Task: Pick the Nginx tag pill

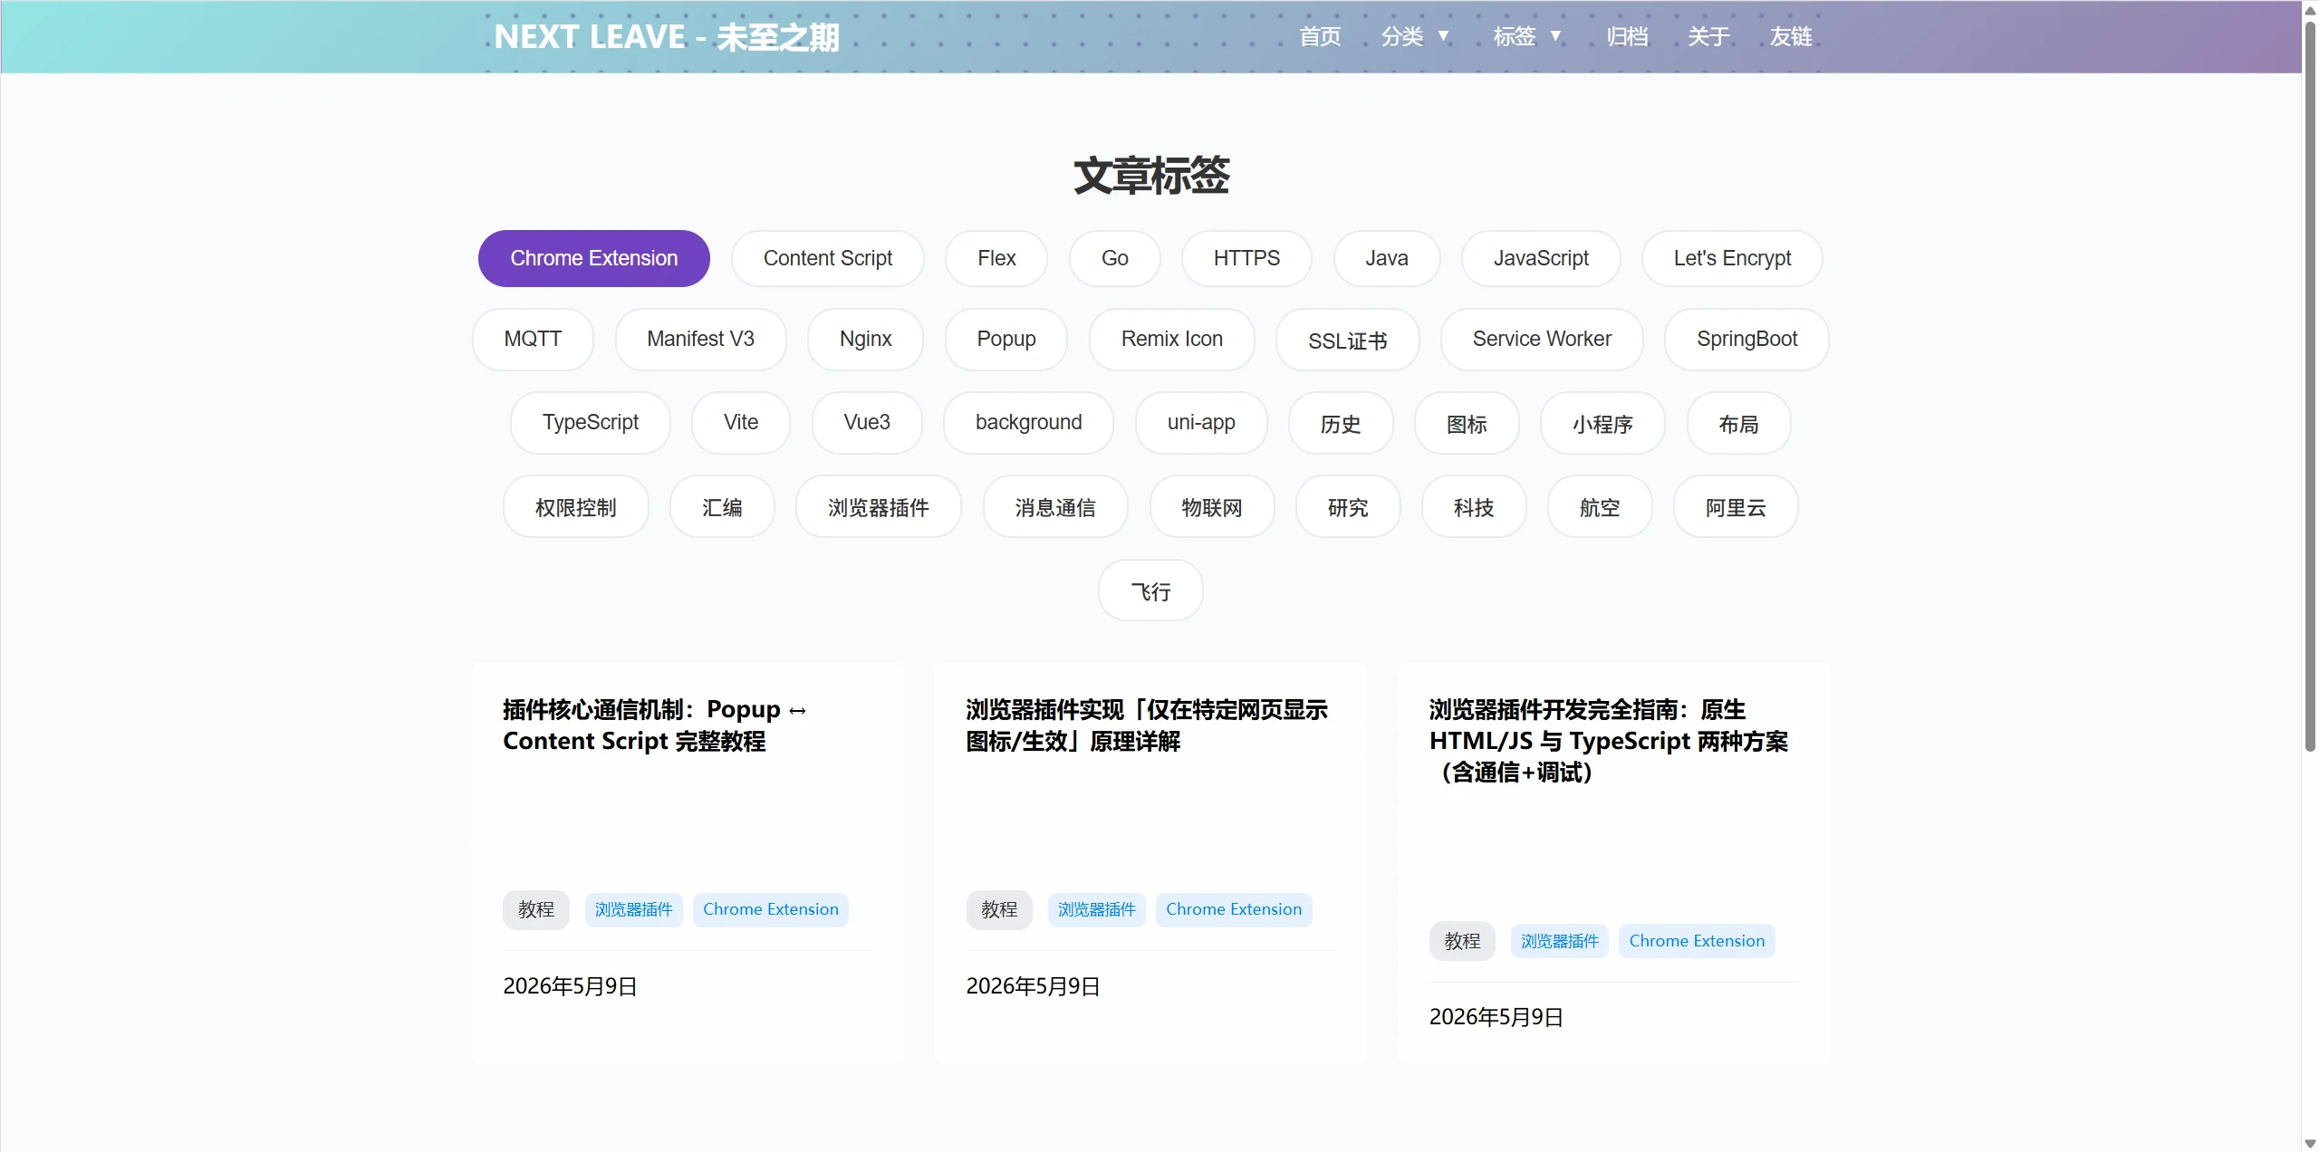Action: 865,339
